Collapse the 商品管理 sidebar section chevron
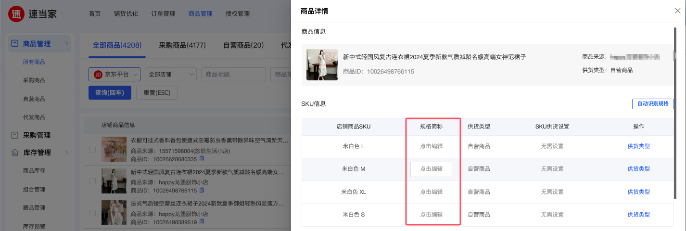Screen dimensions: 686x231 coord(66,44)
